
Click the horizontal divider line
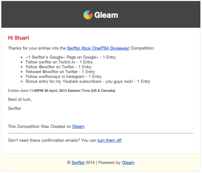[101, 133]
